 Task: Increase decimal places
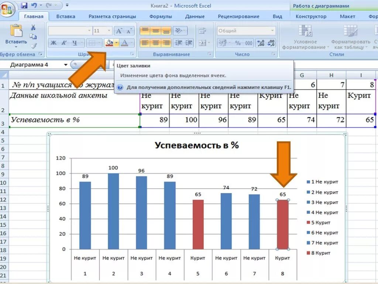(x=261, y=43)
